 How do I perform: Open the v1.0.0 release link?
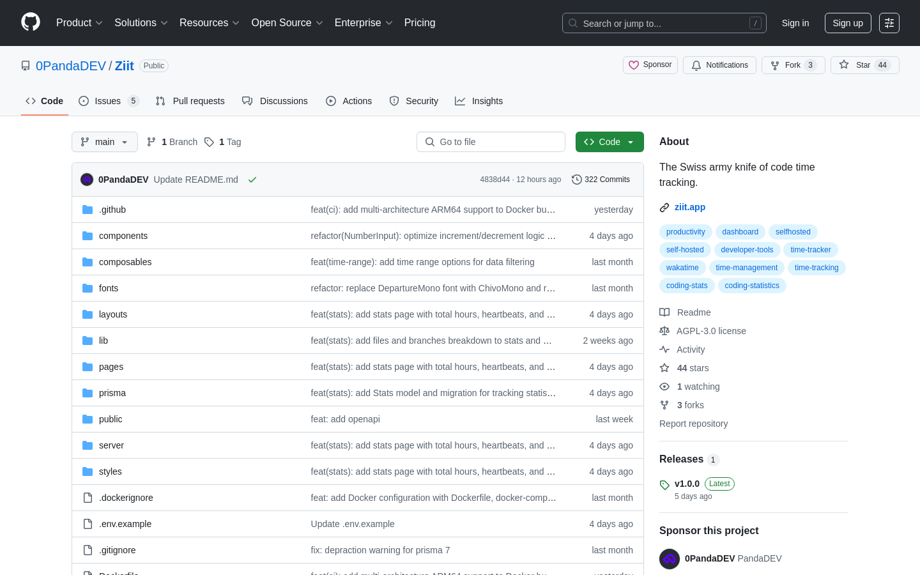click(687, 484)
